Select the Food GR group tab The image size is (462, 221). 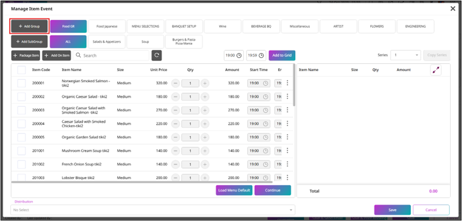click(x=68, y=26)
